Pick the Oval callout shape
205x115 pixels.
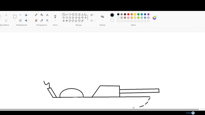click(73, 21)
